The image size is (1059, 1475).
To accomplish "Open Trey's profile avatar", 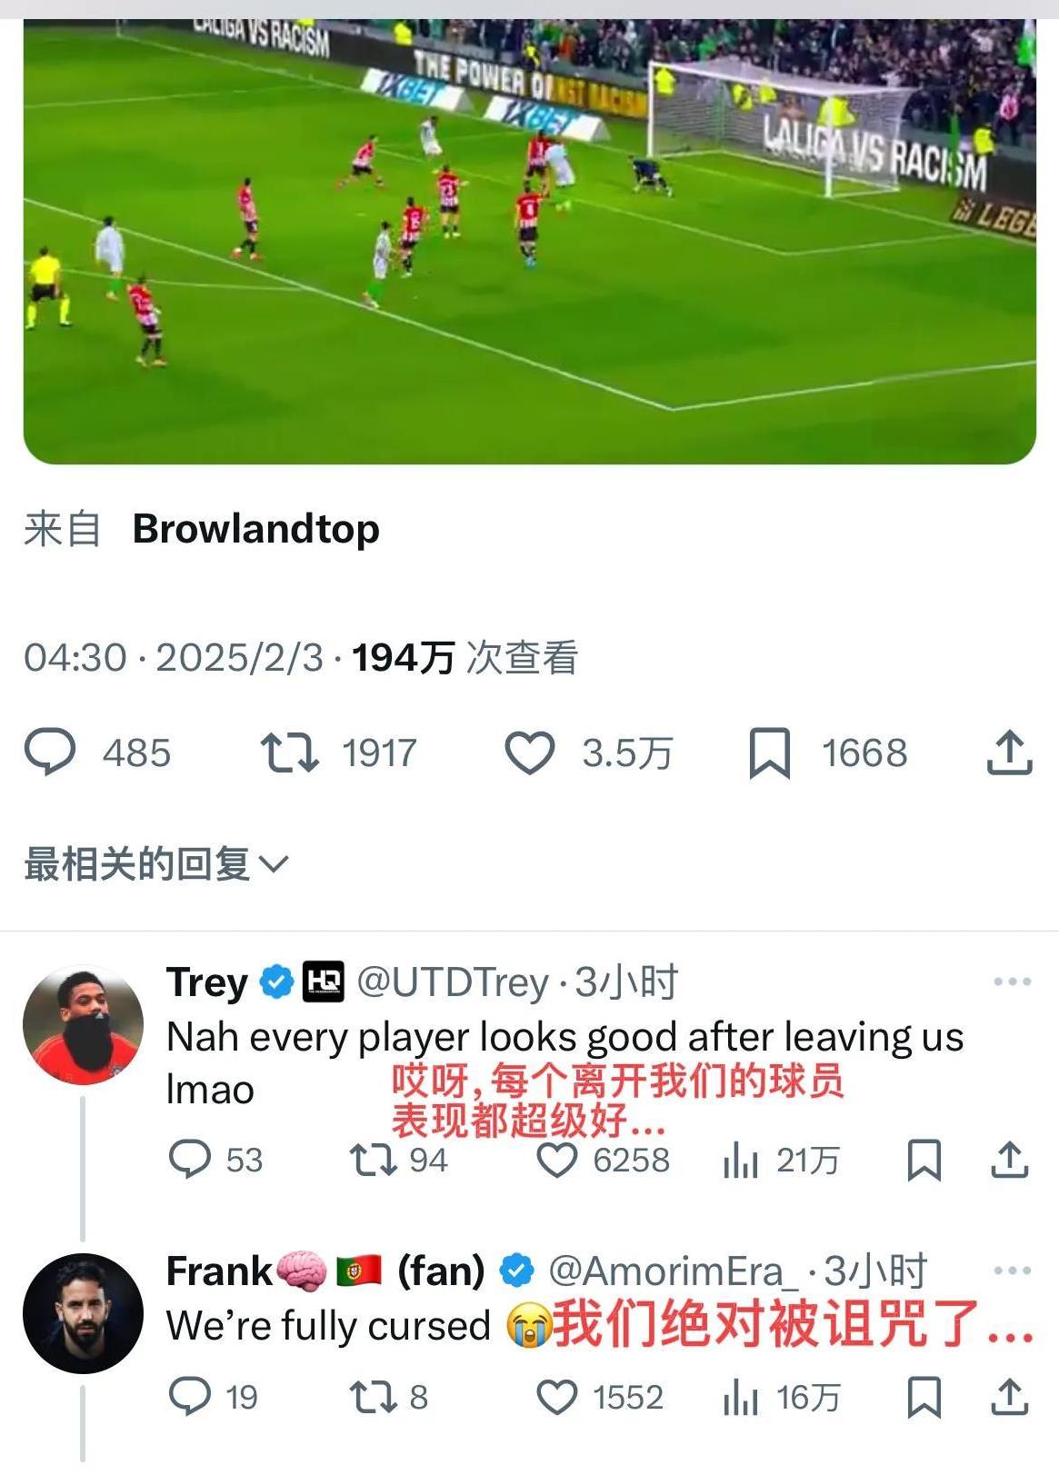I will click(x=83, y=1025).
